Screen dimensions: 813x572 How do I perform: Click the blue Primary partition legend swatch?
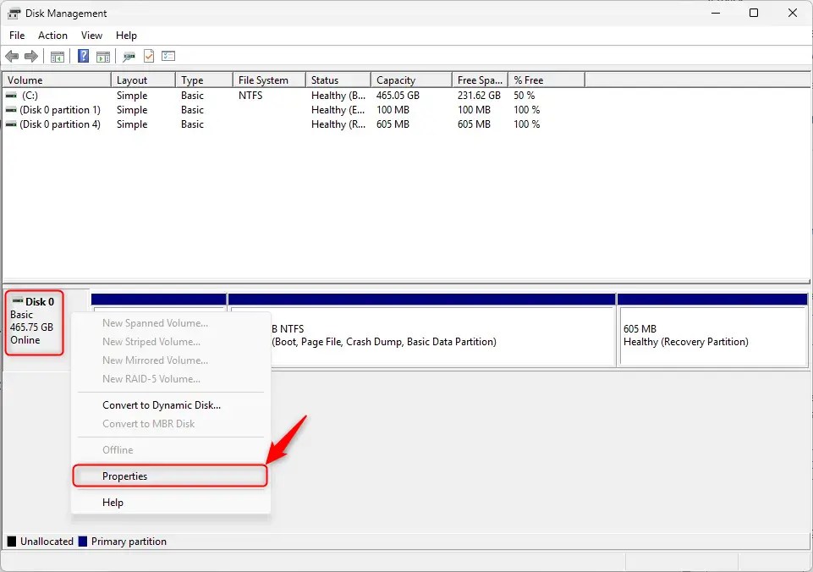pyautogui.click(x=82, y=542)
